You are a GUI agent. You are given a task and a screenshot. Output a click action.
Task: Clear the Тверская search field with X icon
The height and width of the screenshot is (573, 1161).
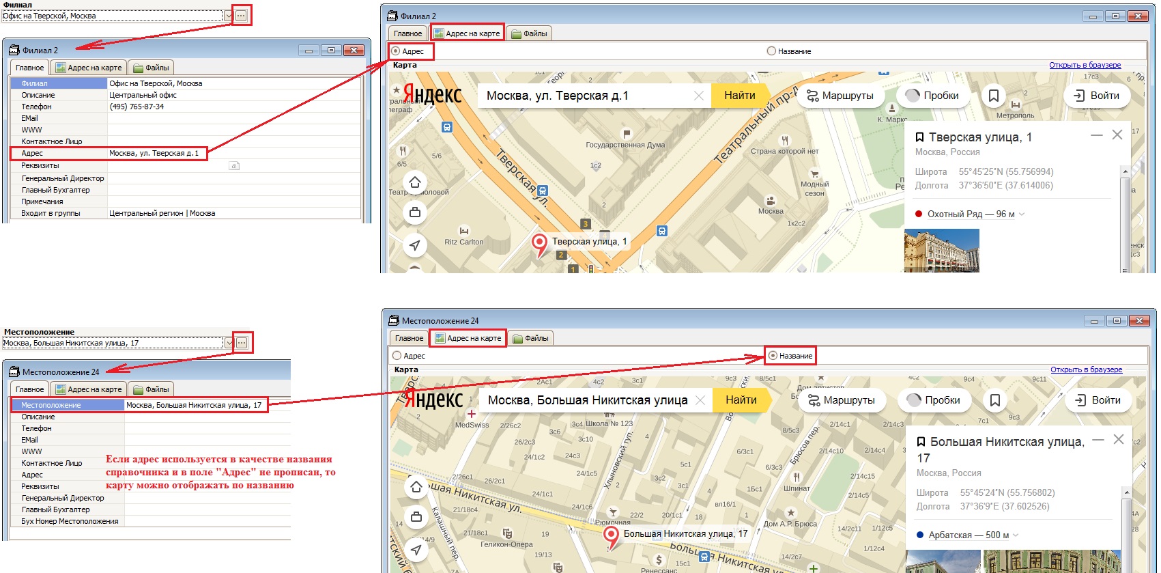pyautogui.click(x=699, y=96)
